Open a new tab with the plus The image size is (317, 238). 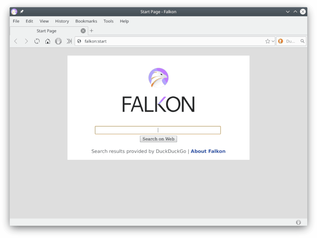coord(92,31)
